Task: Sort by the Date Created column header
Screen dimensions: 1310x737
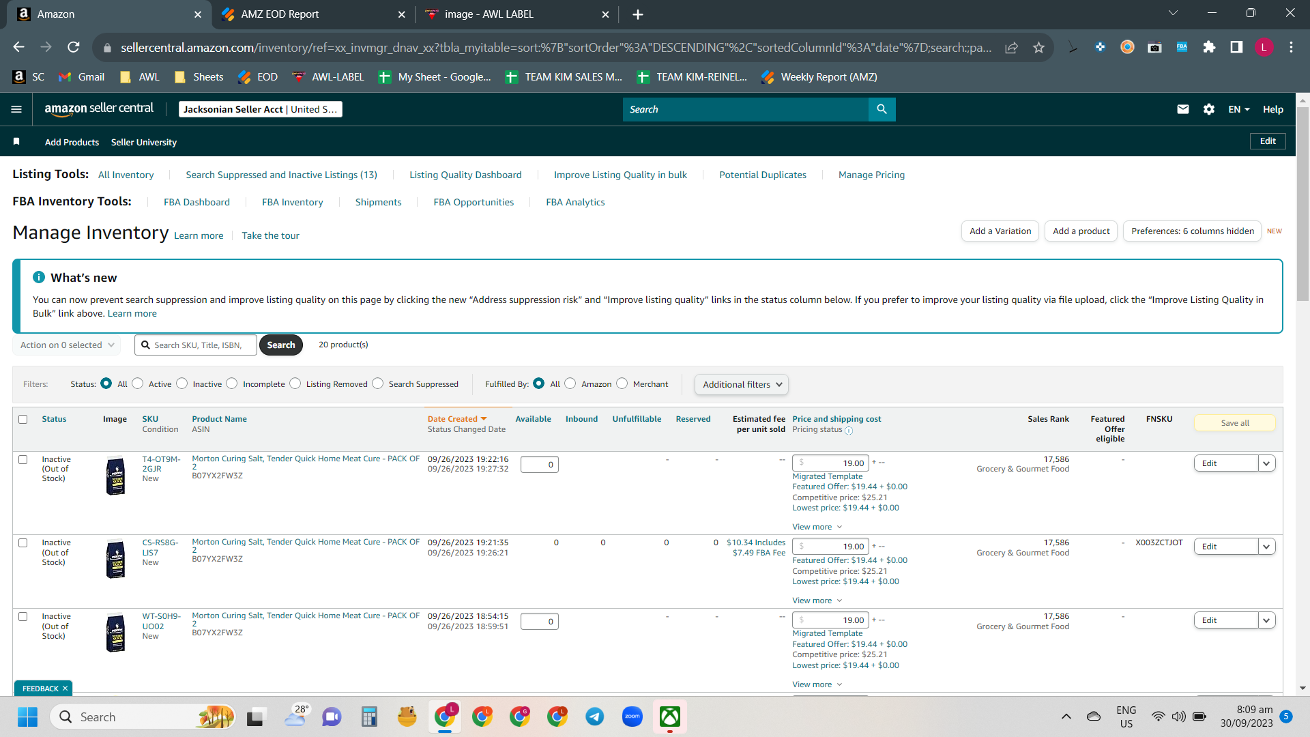Action: tap(457, 419)
